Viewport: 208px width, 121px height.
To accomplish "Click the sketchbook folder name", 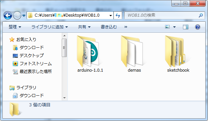I will 178,70.
